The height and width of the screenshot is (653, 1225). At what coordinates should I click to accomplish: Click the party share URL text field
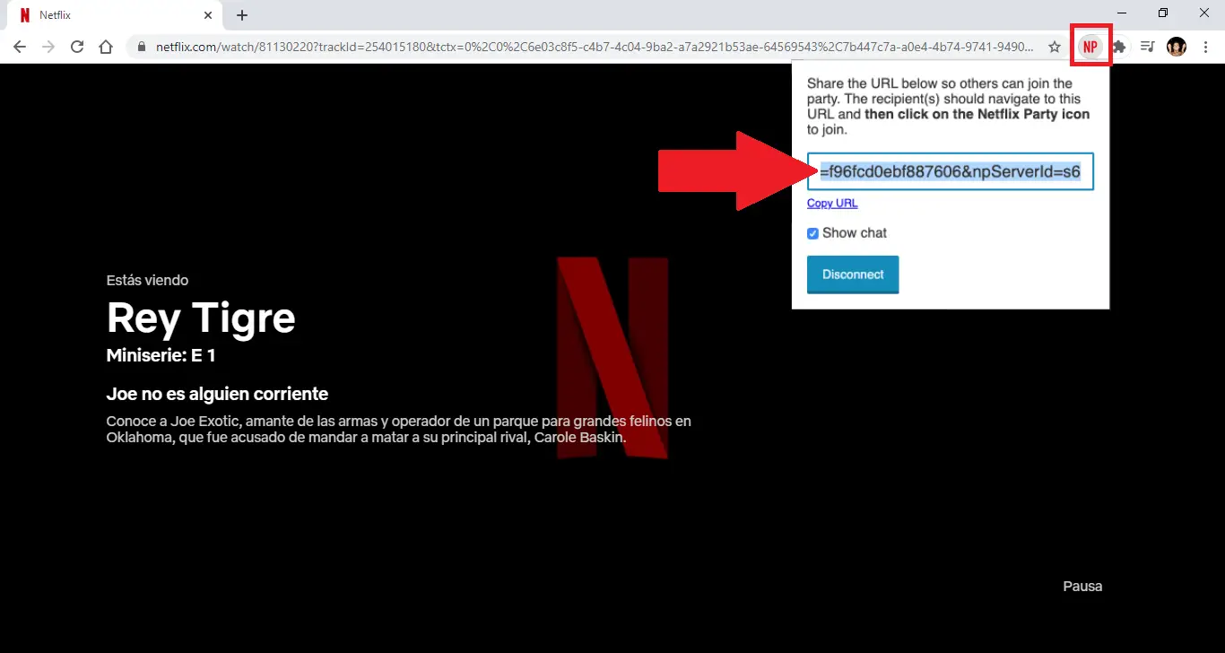[950, 171]
